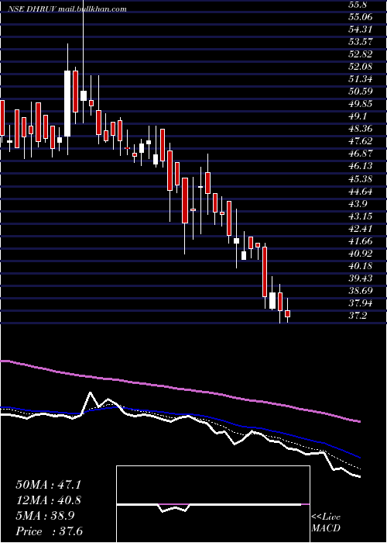Click the pink 50MA line
The image size is (387, 543).
point(180,389)
